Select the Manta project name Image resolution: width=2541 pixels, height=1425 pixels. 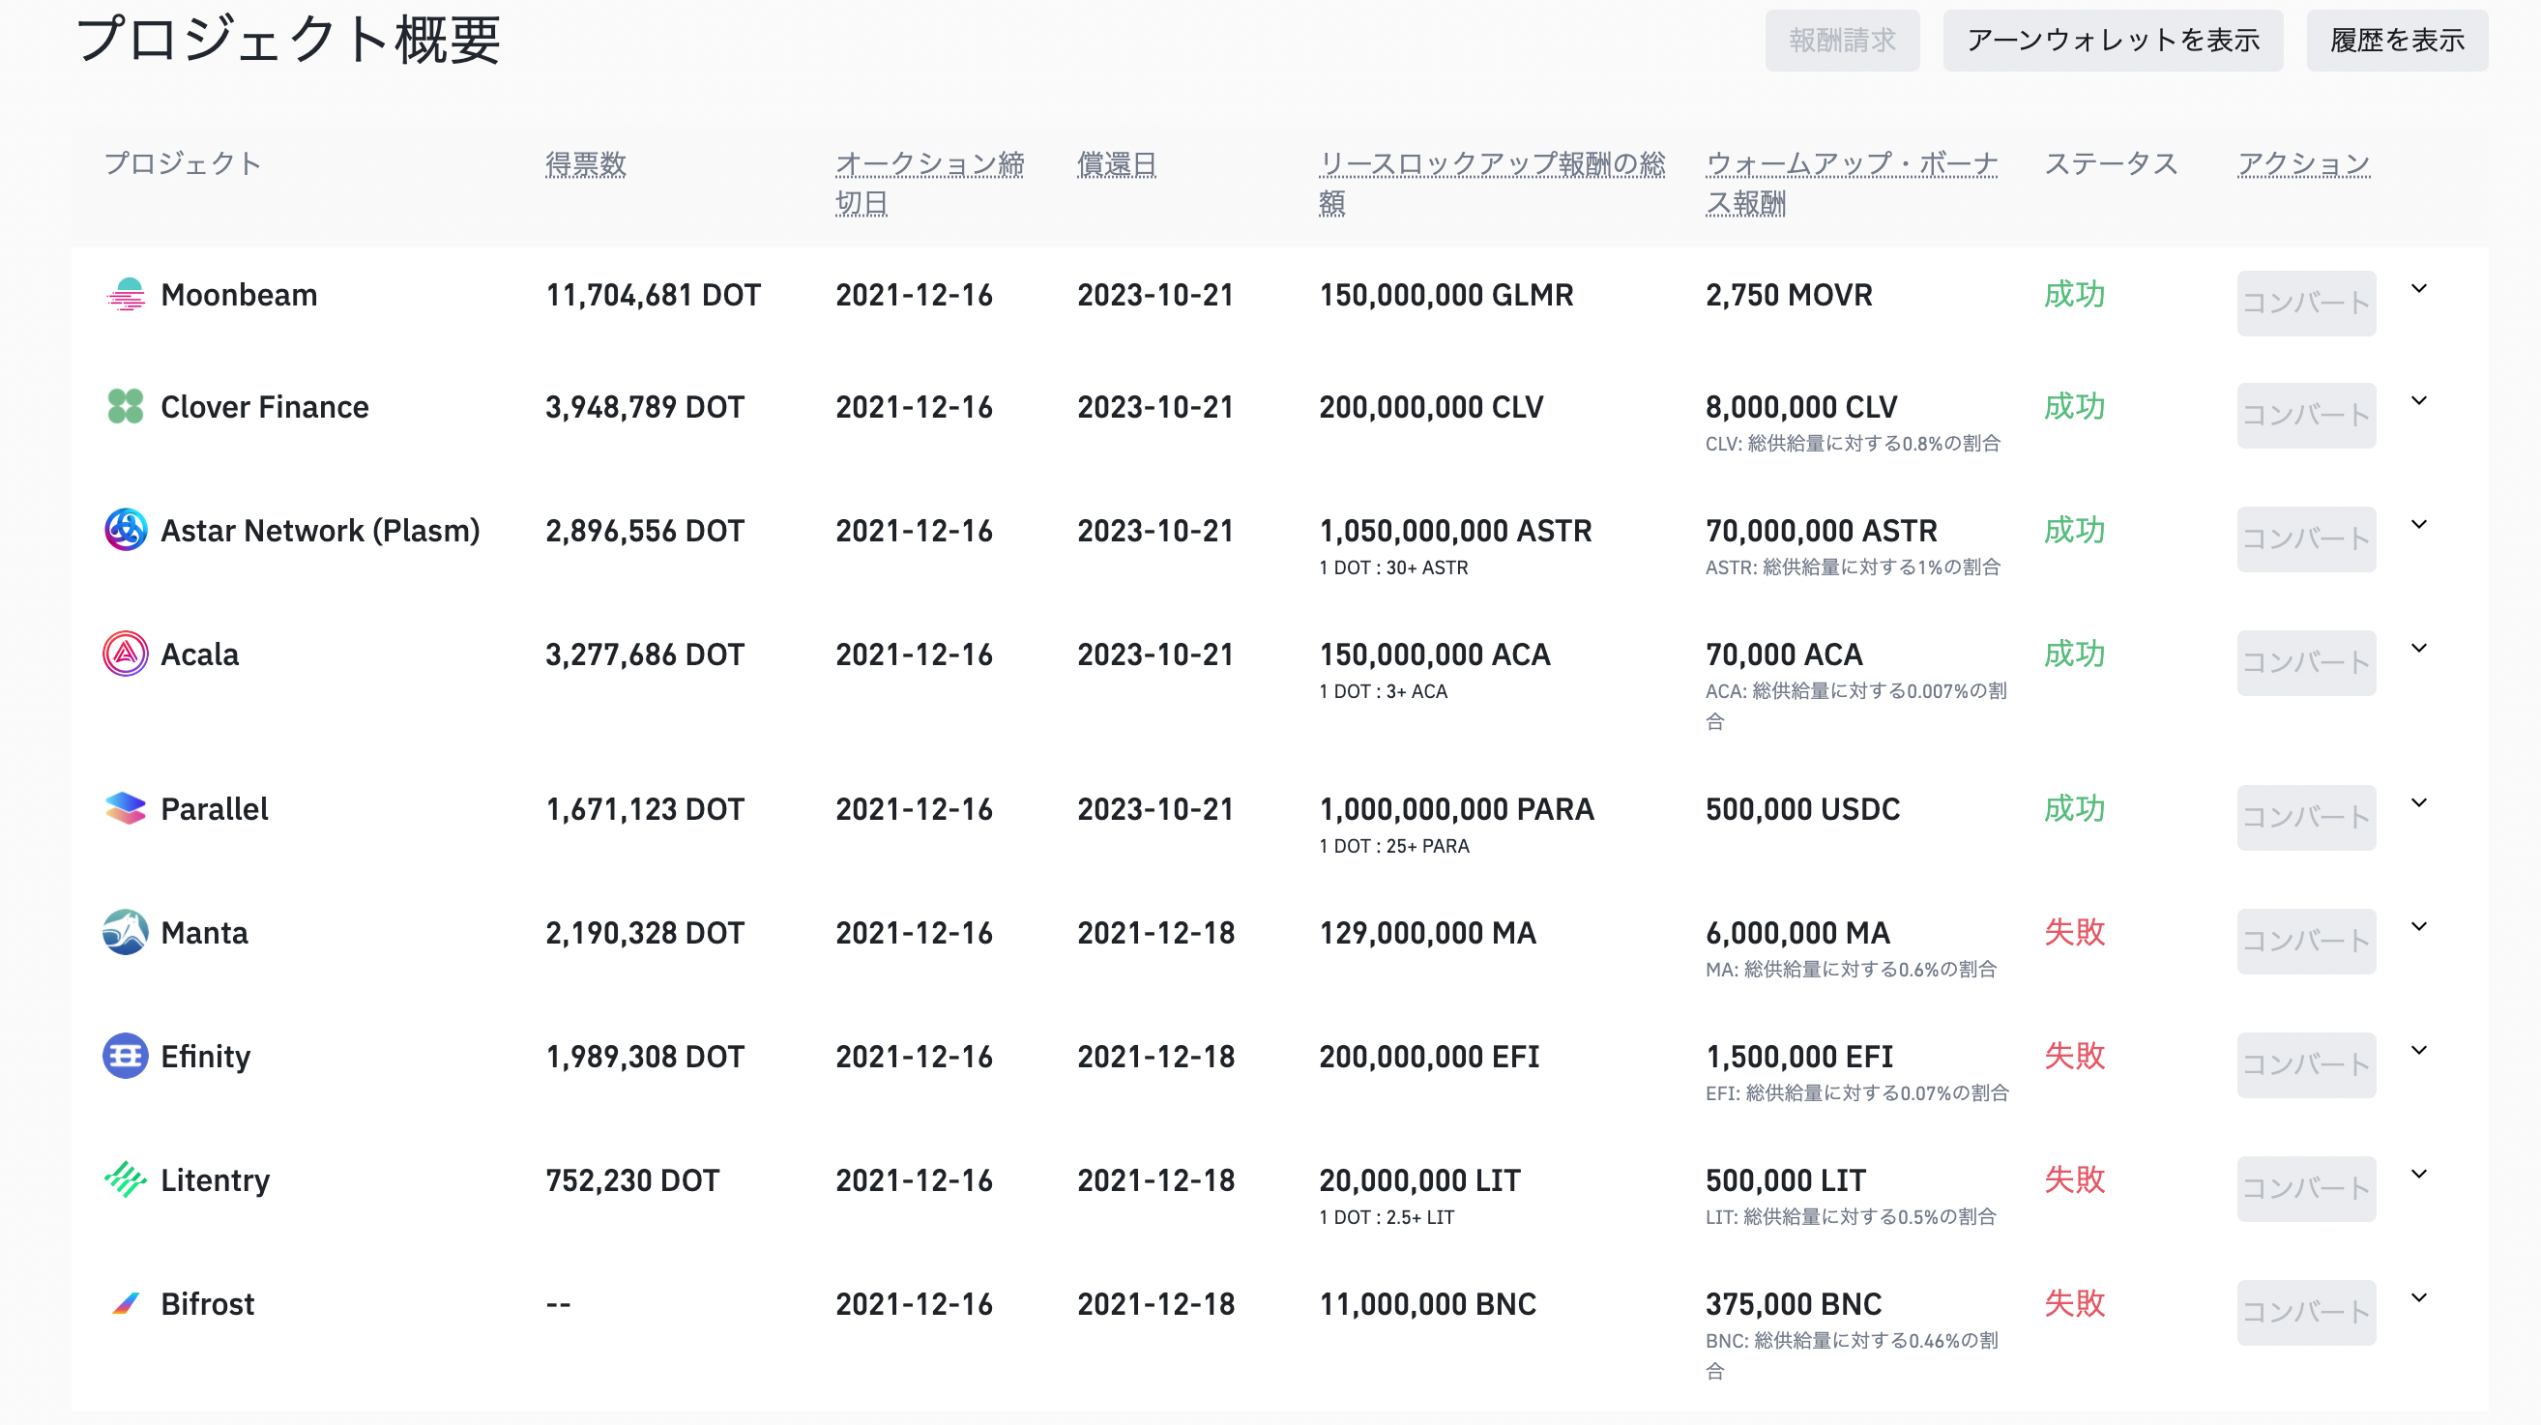[204, 932]
